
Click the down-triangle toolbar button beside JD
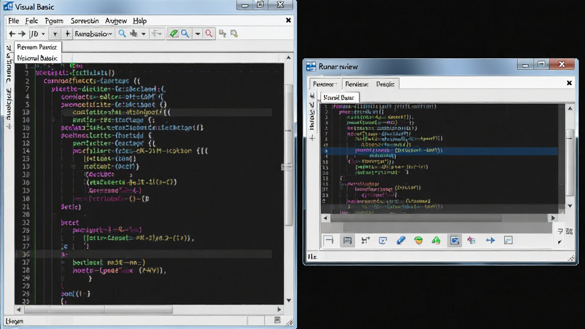pyautogui.click(x=55, y=34)
